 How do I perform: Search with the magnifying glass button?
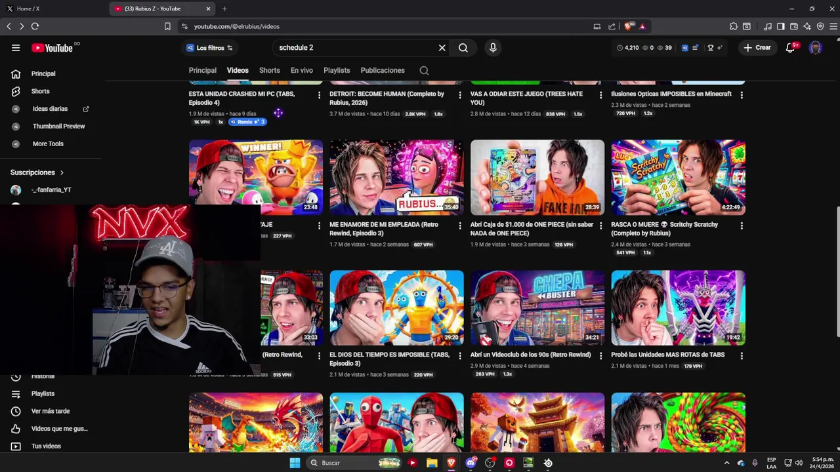tap(463, 48)
